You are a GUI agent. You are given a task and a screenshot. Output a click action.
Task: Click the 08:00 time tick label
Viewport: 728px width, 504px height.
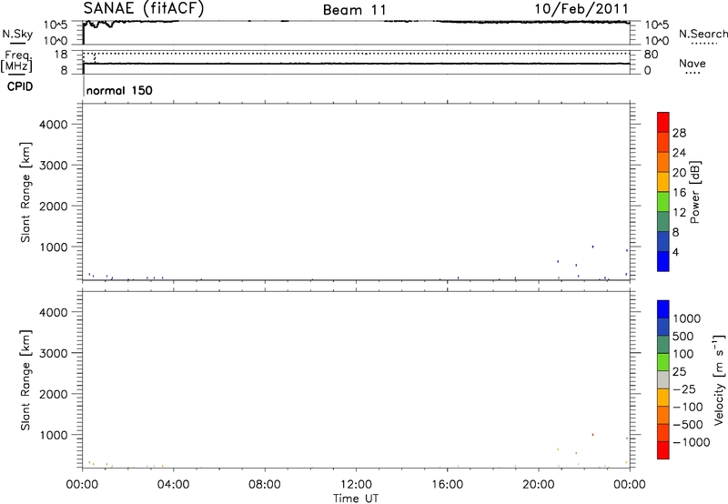(x=264, y=485)
